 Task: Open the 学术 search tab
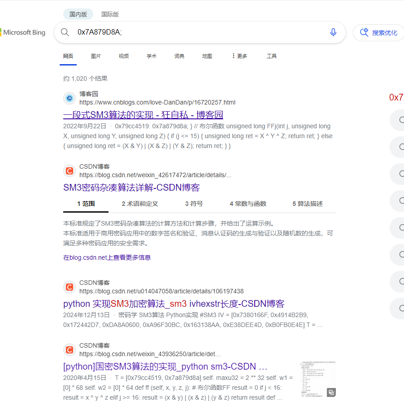pos(152,56)
